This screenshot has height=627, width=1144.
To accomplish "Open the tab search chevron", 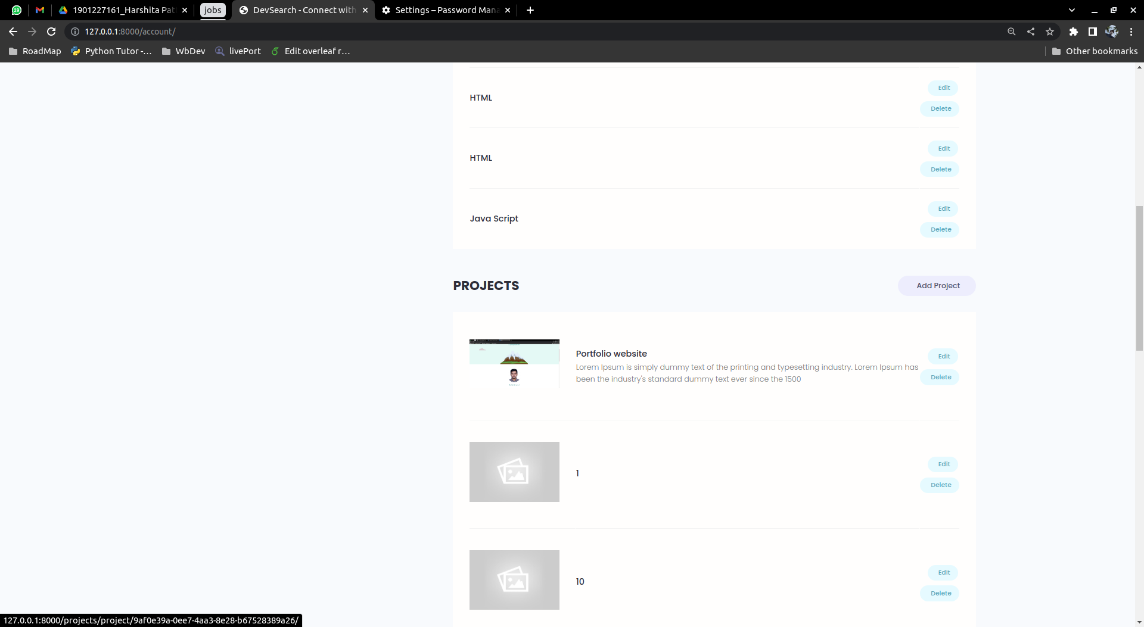I will coord(1072,10).
